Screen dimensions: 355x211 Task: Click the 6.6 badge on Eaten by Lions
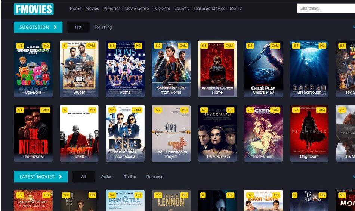pyautogui.click(x=250, y=195)
